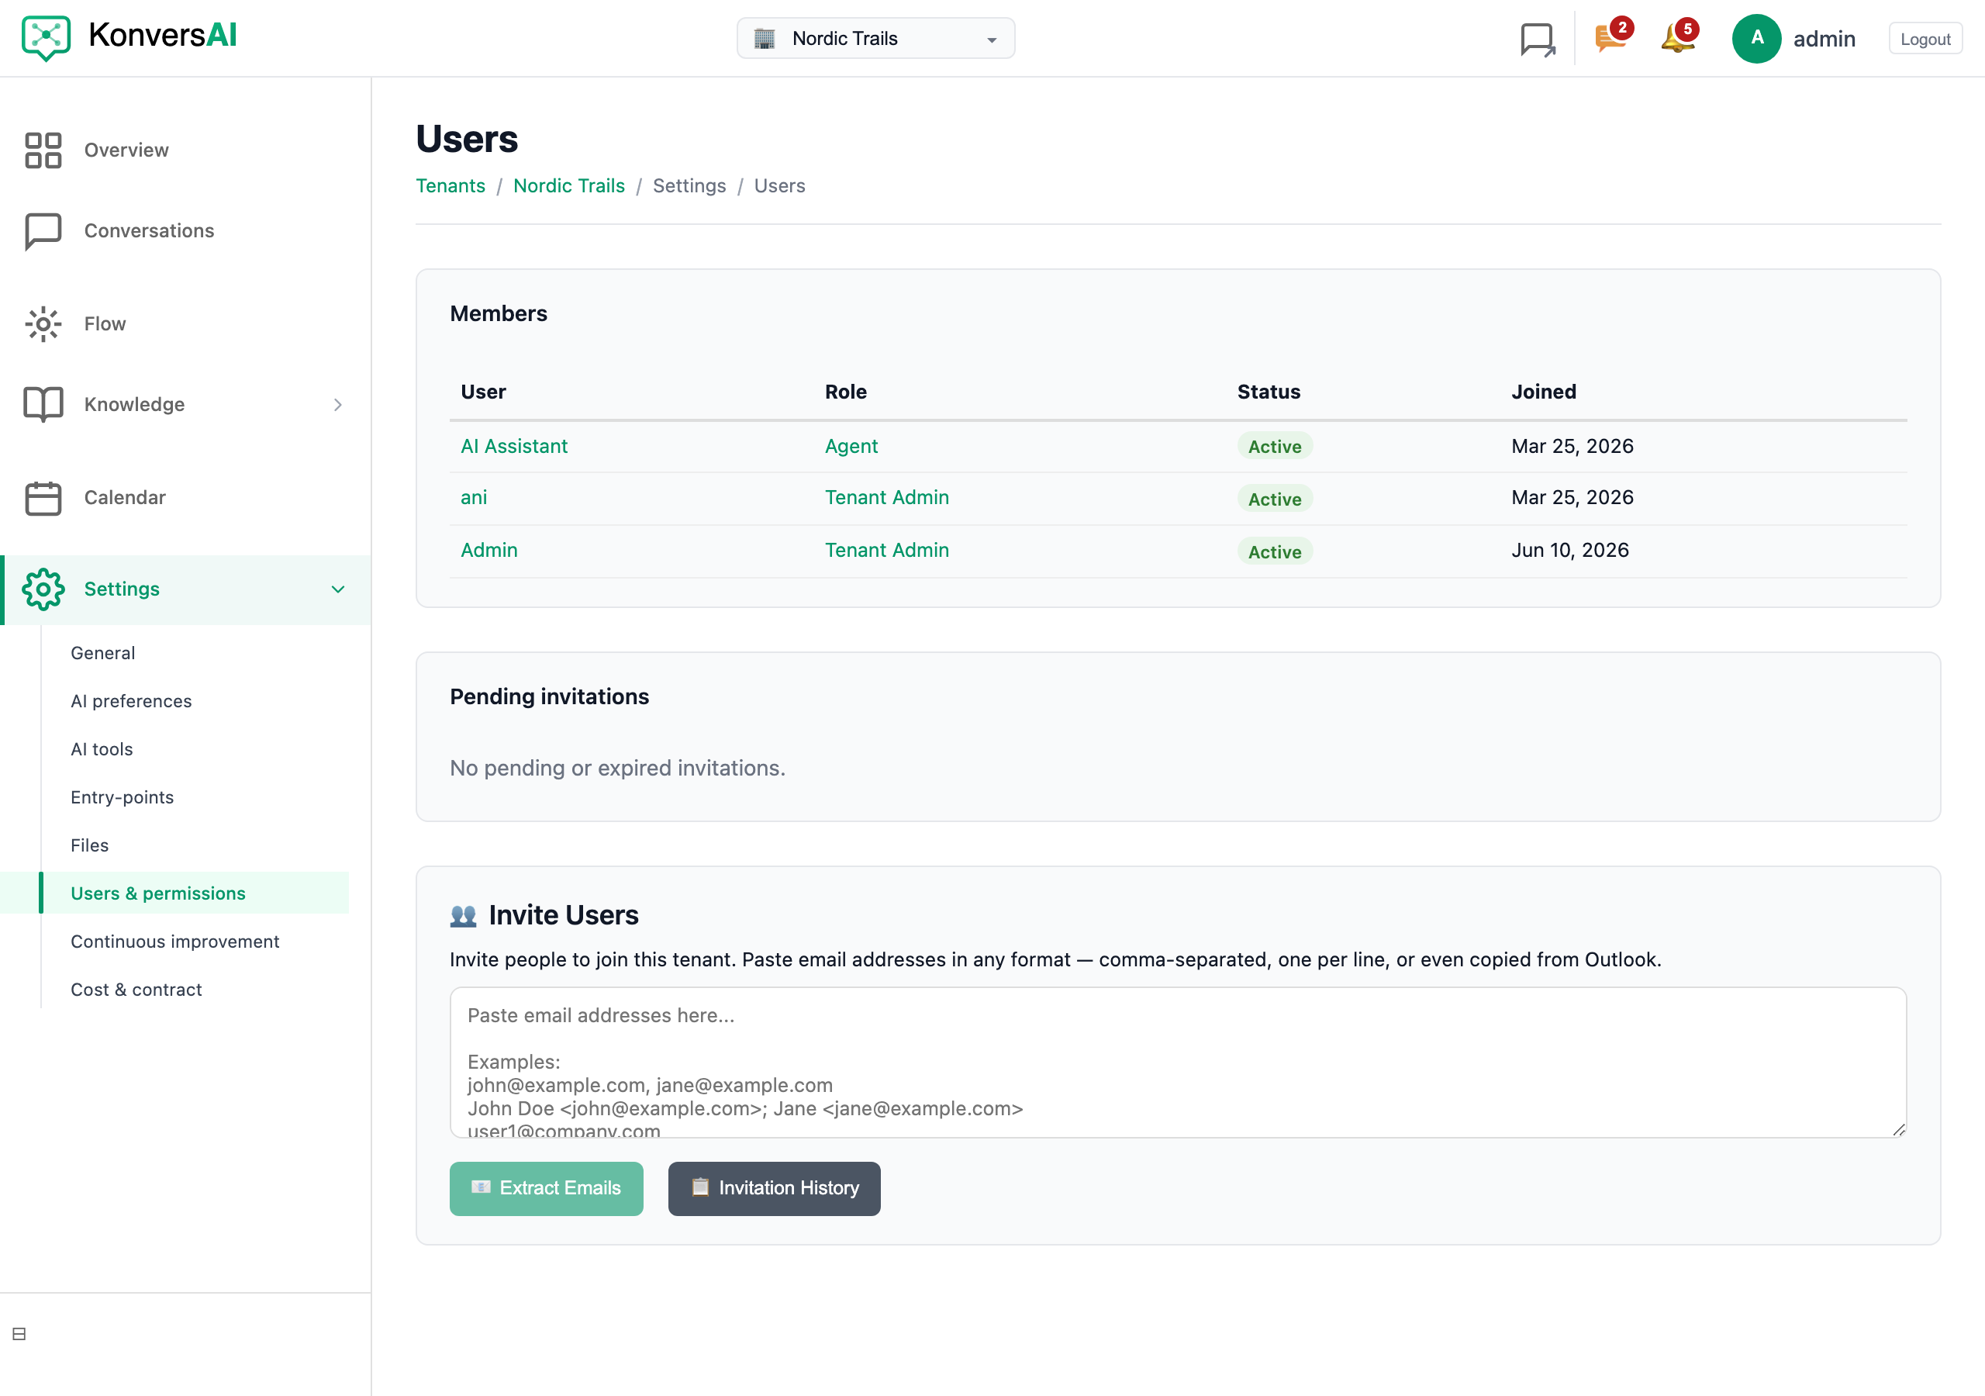Click the KonversAI logo icon
1985x1396 pixels.
tap(46, 37)
